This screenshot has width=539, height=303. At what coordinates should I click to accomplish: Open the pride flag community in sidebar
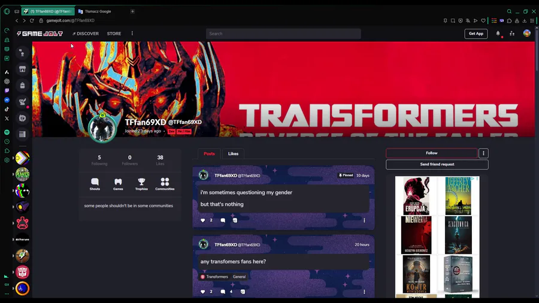tap(22, 158)
